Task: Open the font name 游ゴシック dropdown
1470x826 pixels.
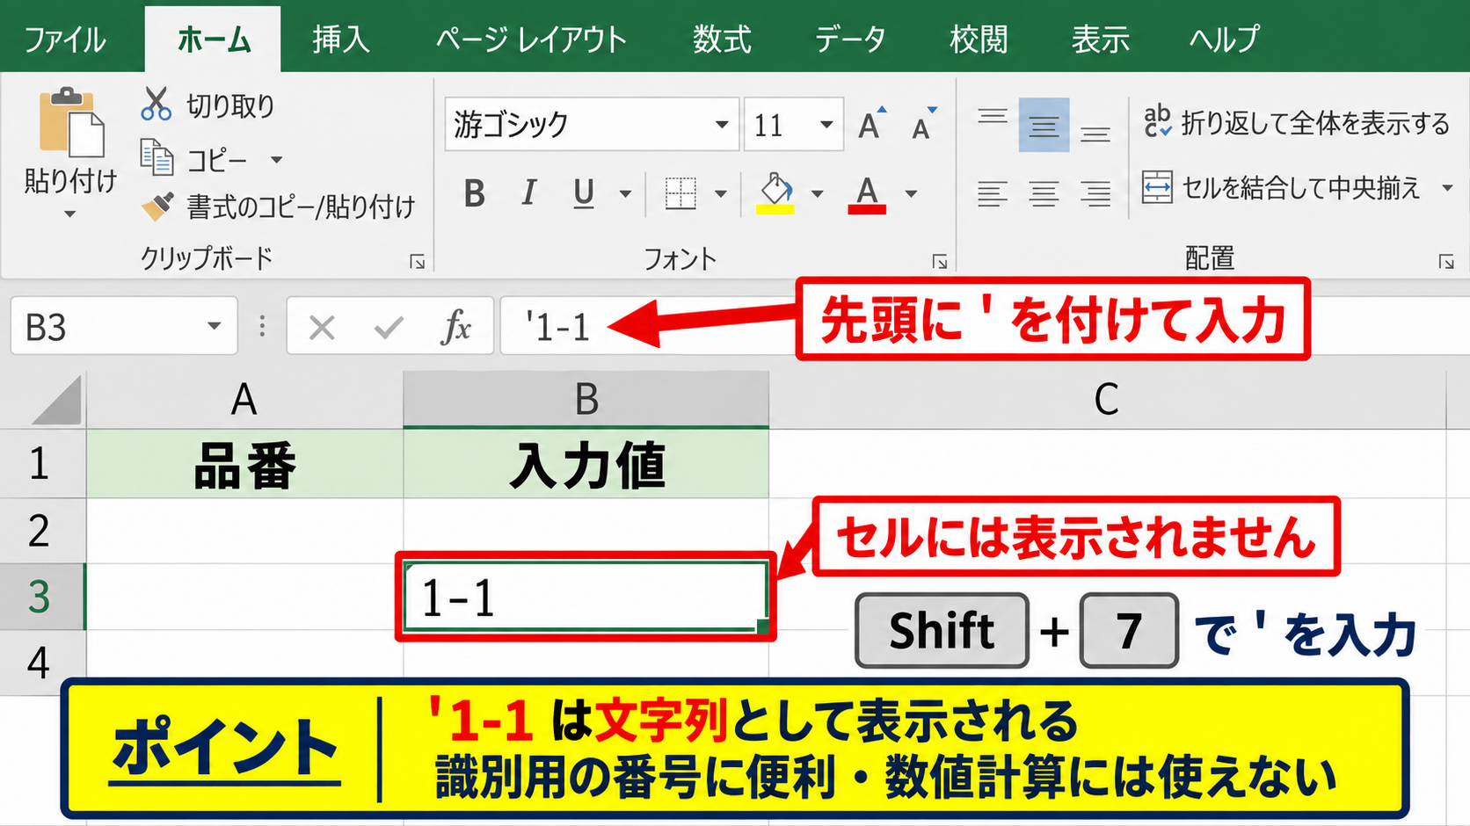Action: click(x=722, y=124)
